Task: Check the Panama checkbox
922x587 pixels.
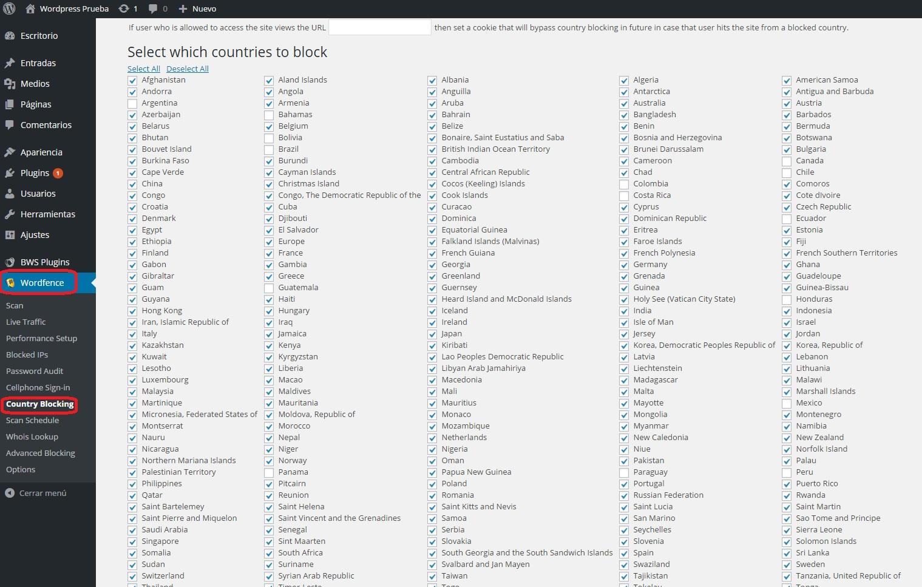Action: [269, 472]
